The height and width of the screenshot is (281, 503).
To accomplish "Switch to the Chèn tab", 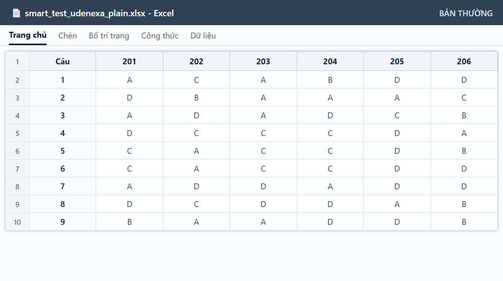I will [68, 35].
